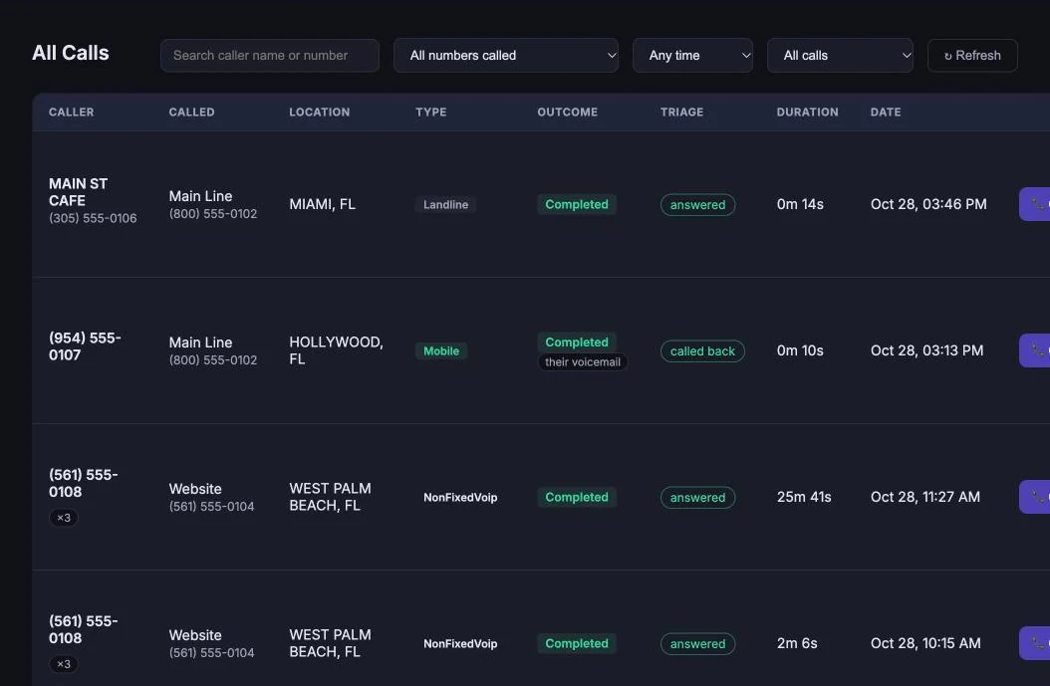Click the TRIAGE column header

pos(681,112)
